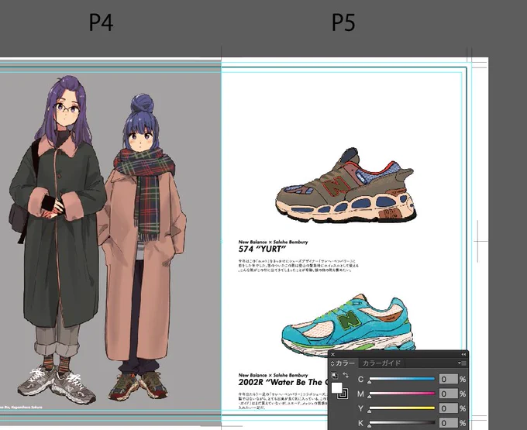This screenshot has width=527, height=430.
Task: Select the two-girls illustration on P4
Action: [98, 240]
